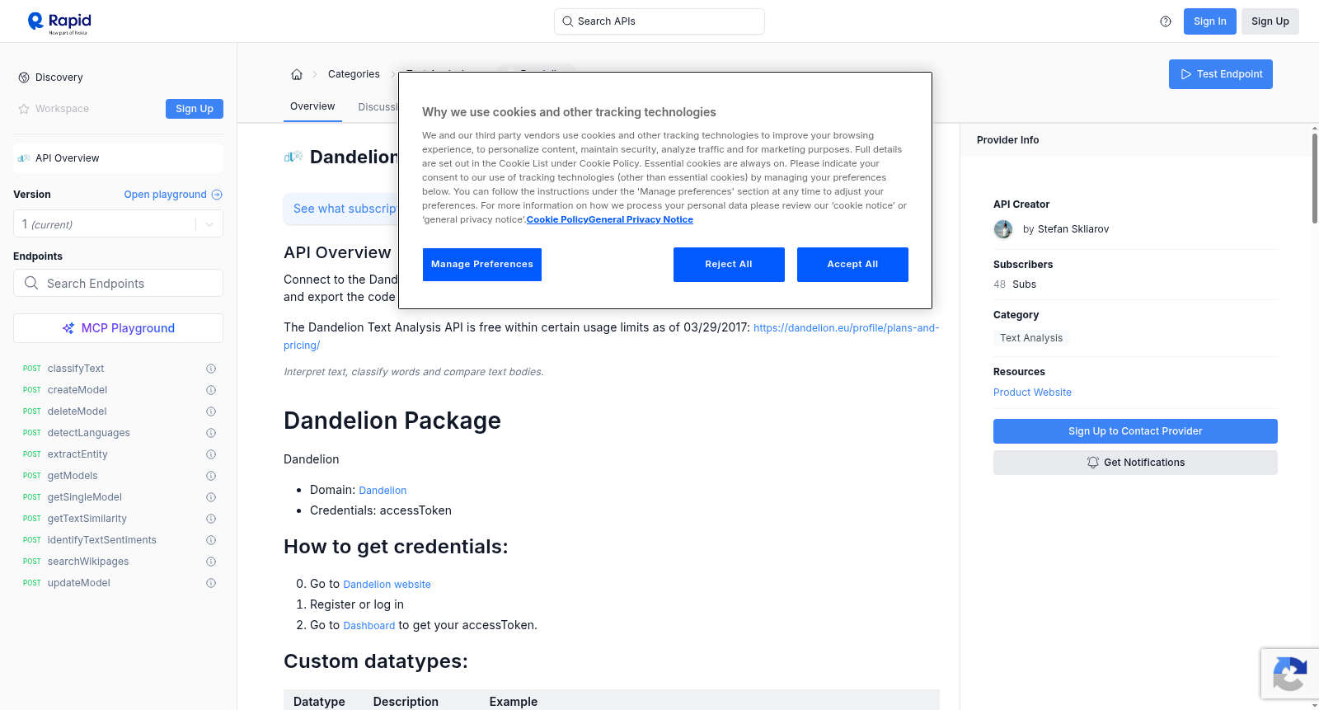Click info icon next to detectLanguages
The height and width of the screenshot is (710, 1319).
(211, 433)
